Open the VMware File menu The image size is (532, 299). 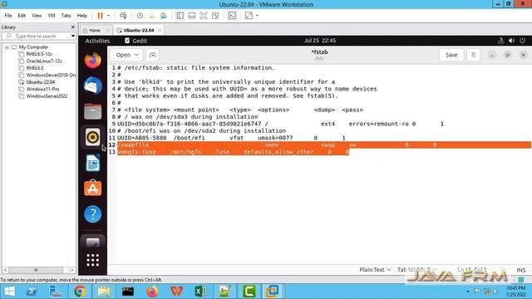[8, 16]
